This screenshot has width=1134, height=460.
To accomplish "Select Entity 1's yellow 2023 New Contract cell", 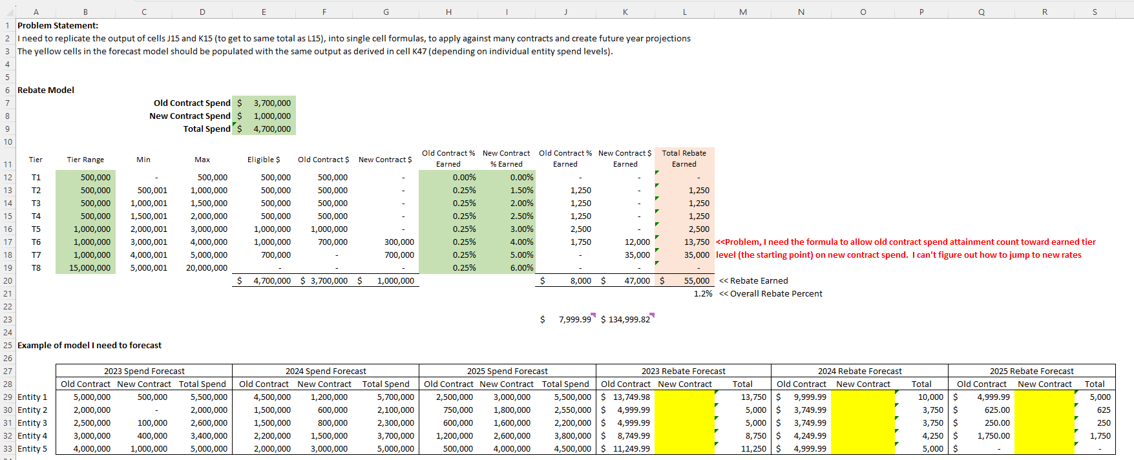I will 685,397.
